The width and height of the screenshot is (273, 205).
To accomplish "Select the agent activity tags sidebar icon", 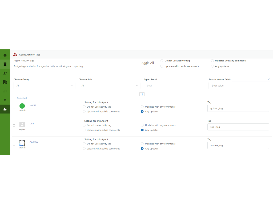I will pos(5,109).
